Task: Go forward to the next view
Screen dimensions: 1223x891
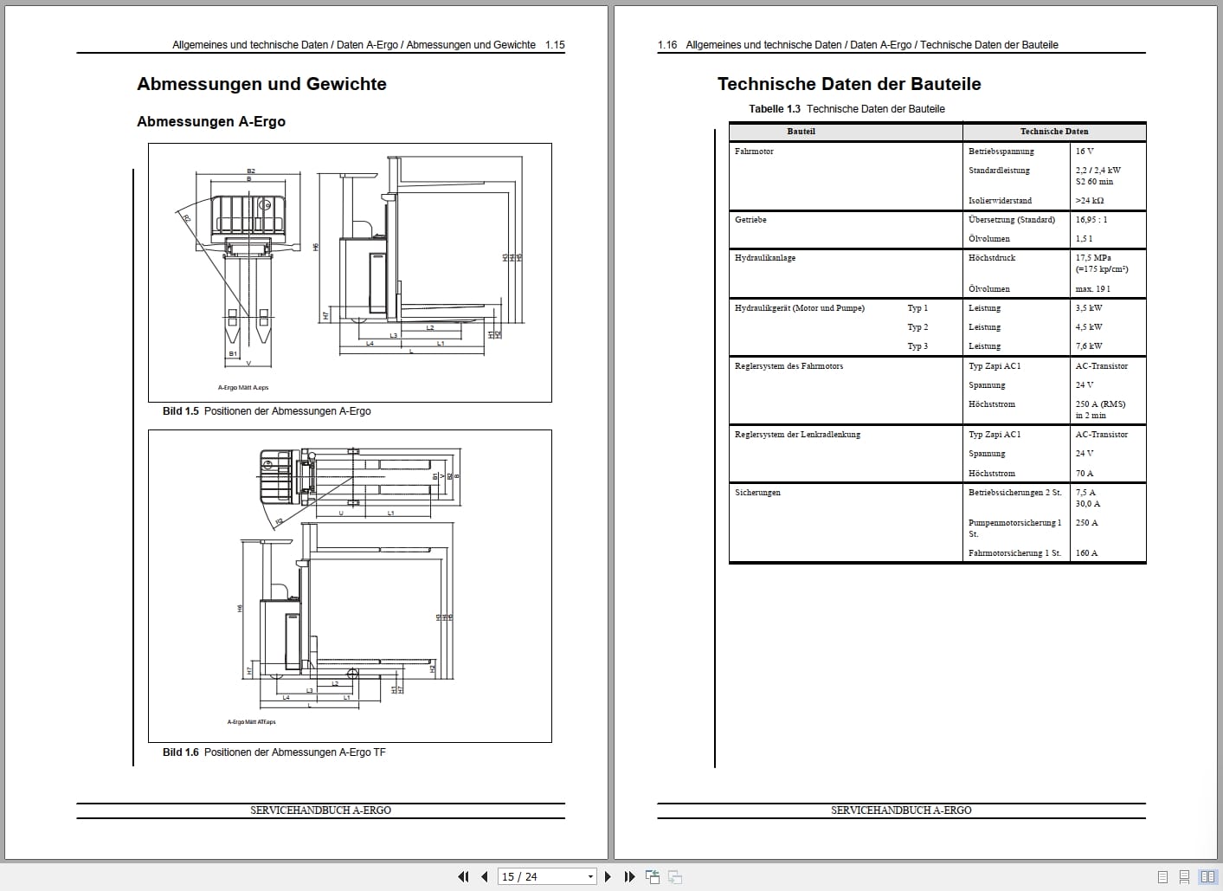Action: 674,876
